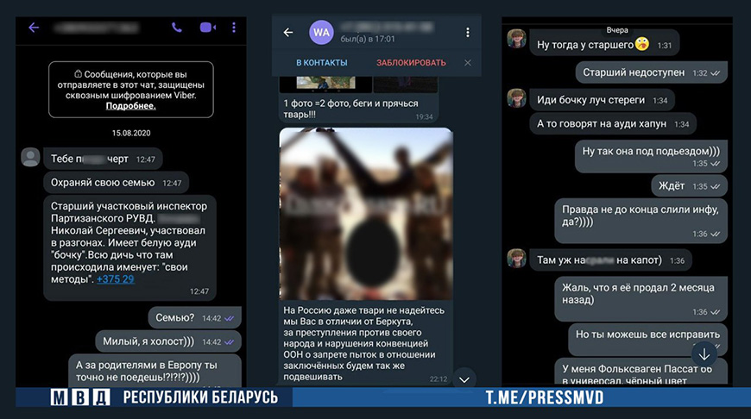
Task: Open the Подробнее link in the encryption notice
Action: click(x=130, y=106)
